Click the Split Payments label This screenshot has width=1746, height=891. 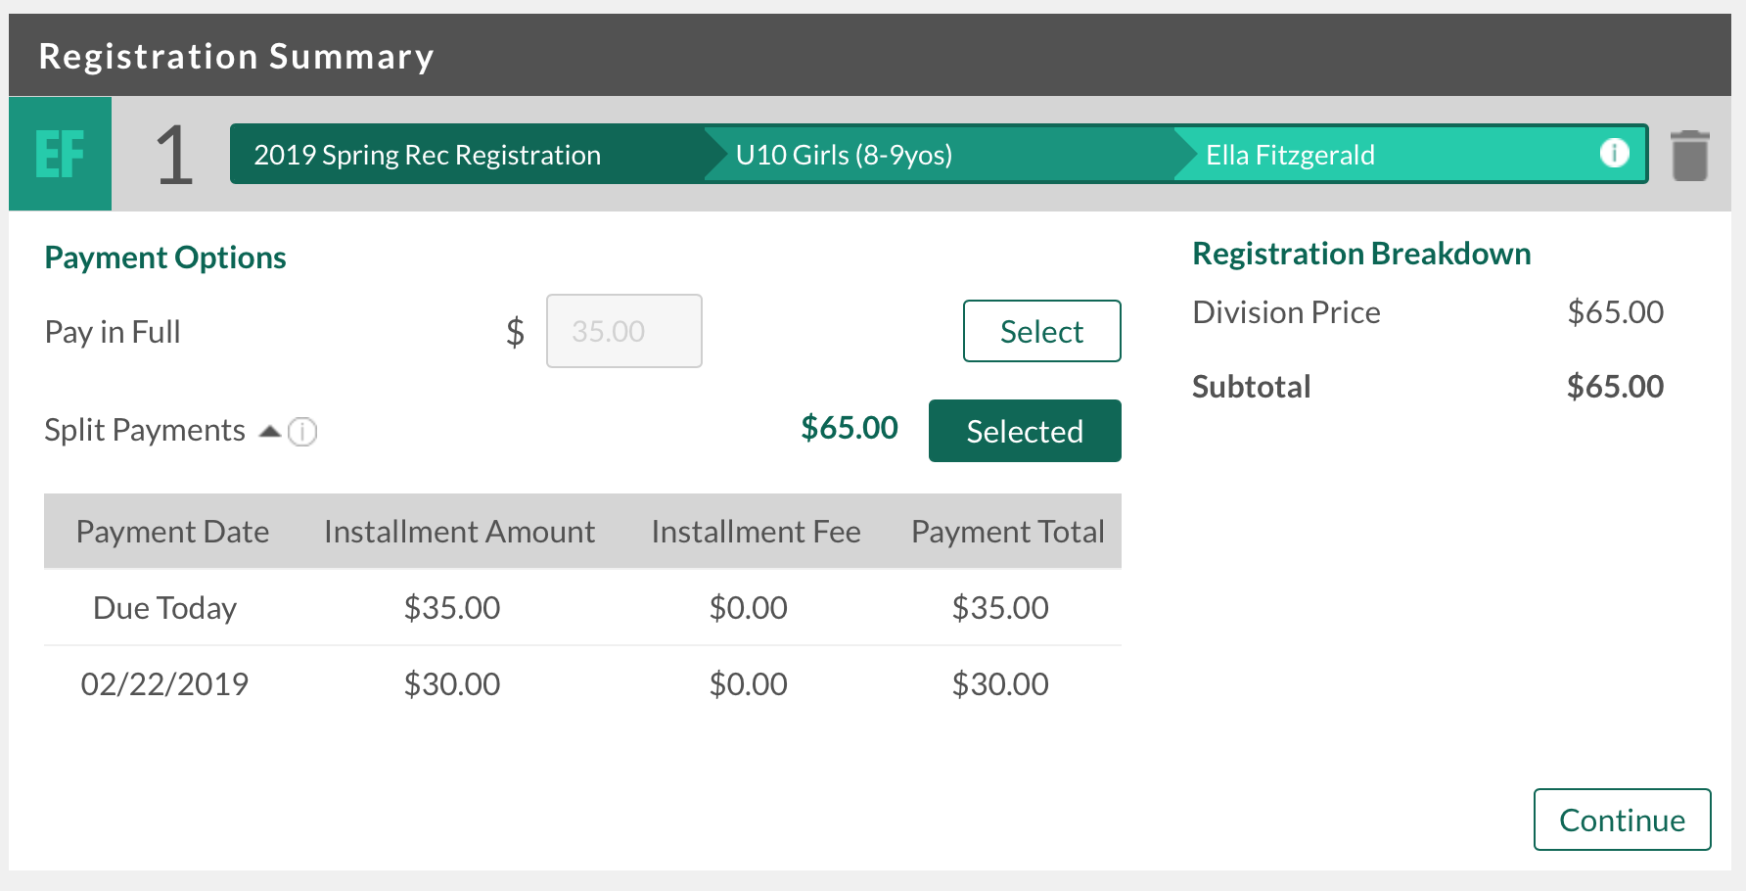click(x=145, y=431)
